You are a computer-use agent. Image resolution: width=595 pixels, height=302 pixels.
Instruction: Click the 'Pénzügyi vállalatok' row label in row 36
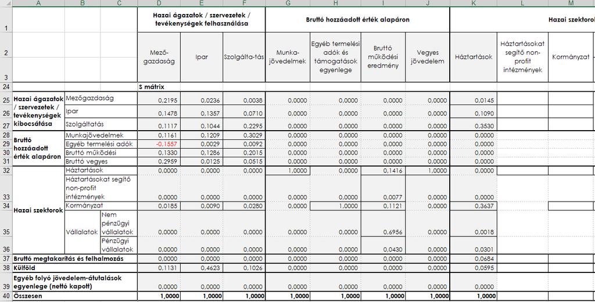click(x=119, y=245)
